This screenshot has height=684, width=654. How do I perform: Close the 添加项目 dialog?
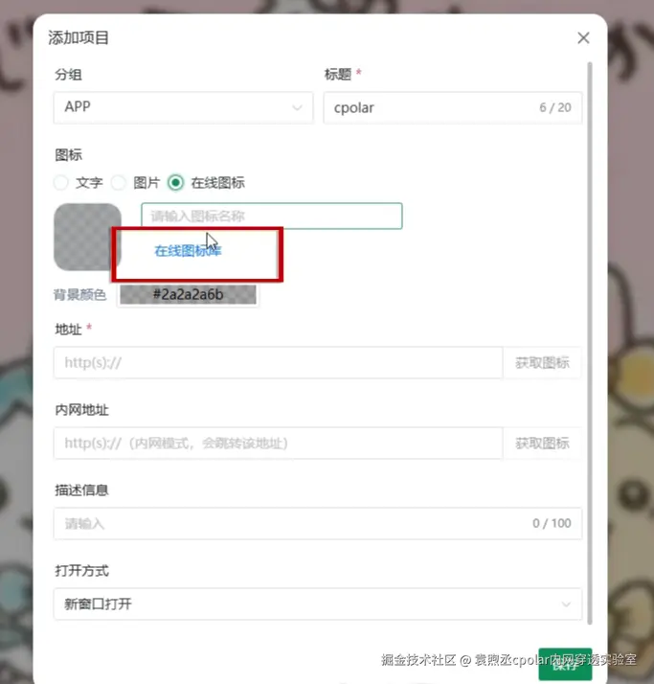click(x=583, y=38)
